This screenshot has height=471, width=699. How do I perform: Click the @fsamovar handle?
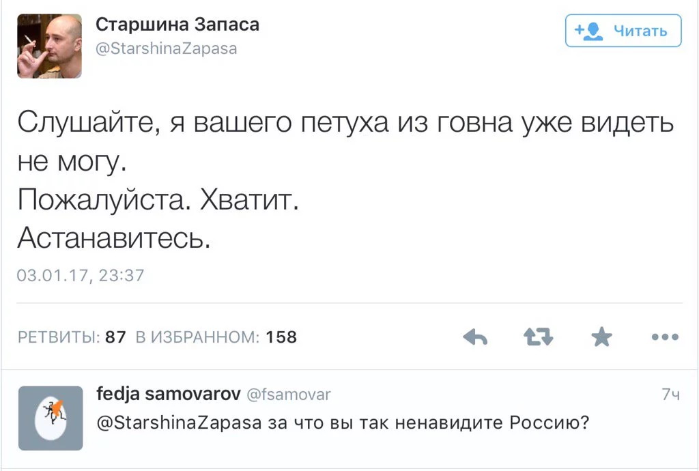(287, 394)
